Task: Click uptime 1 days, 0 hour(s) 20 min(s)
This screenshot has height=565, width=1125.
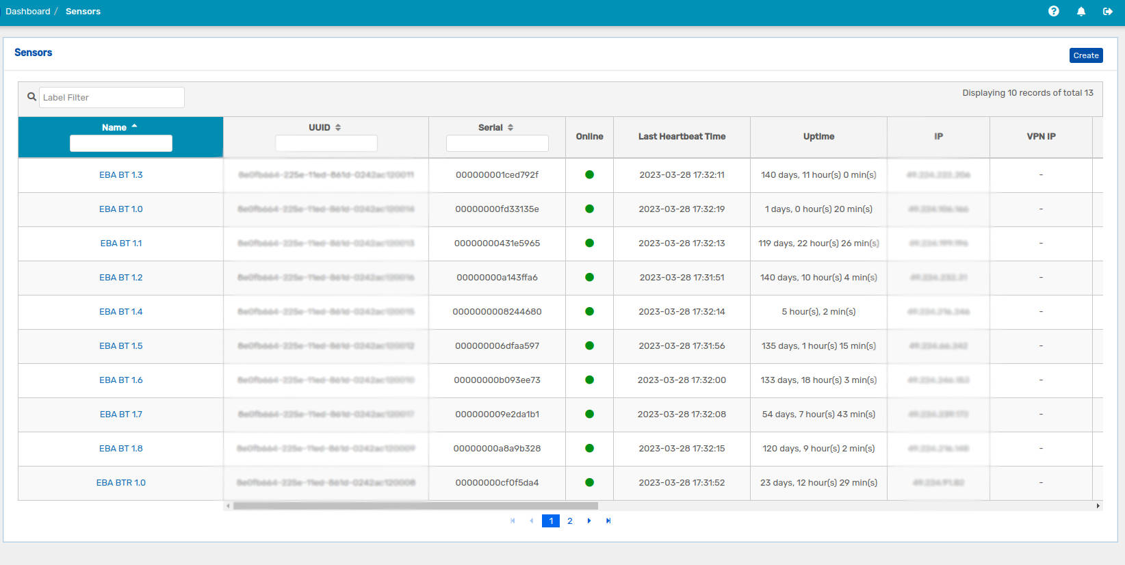Action: click(x=819, y=209)
